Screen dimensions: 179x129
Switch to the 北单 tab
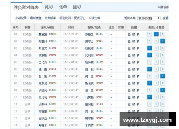pos(63,7)
